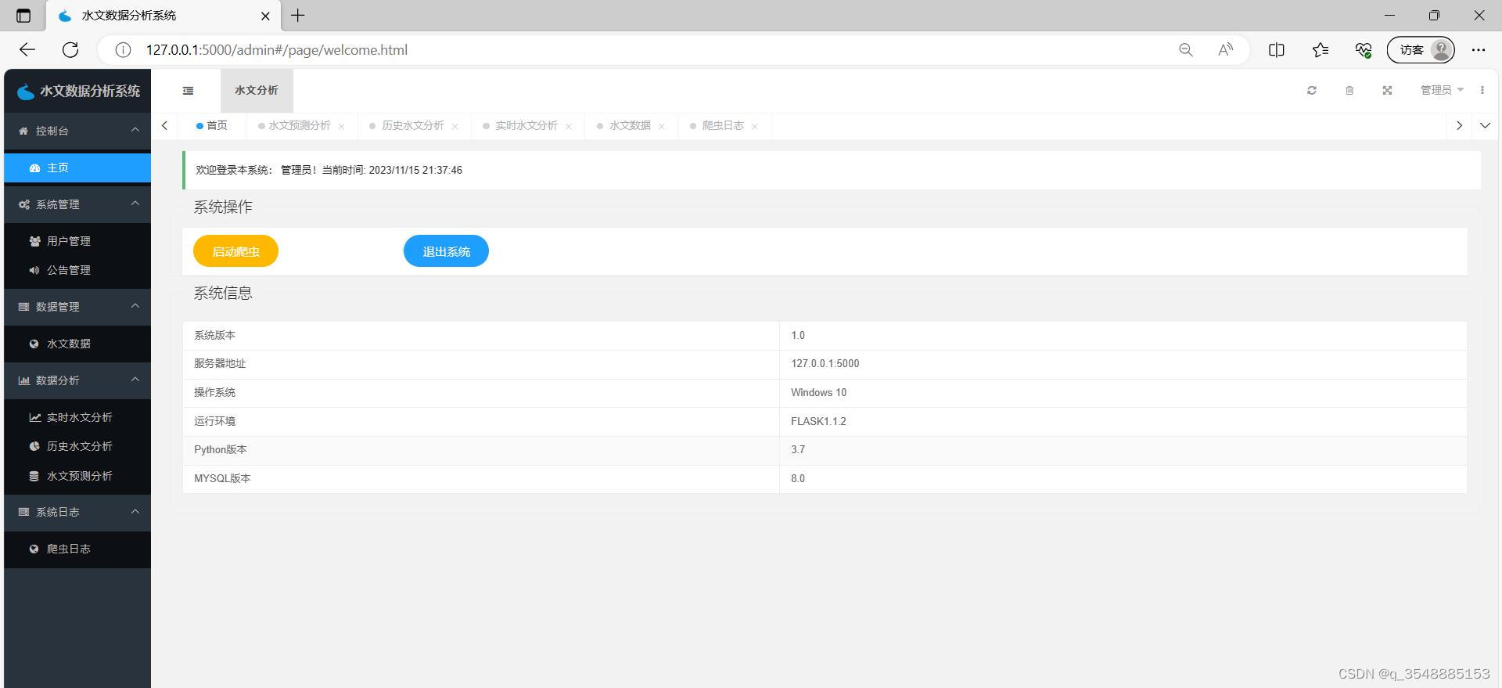Collapse the 控制台 sidebar group
Image resolution: width=1502 pixels, height=688 pixels.
pyautogui.click(x=77, y=131)
